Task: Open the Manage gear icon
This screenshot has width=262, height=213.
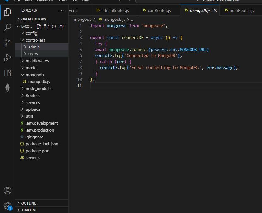Action: pos(7,206)
